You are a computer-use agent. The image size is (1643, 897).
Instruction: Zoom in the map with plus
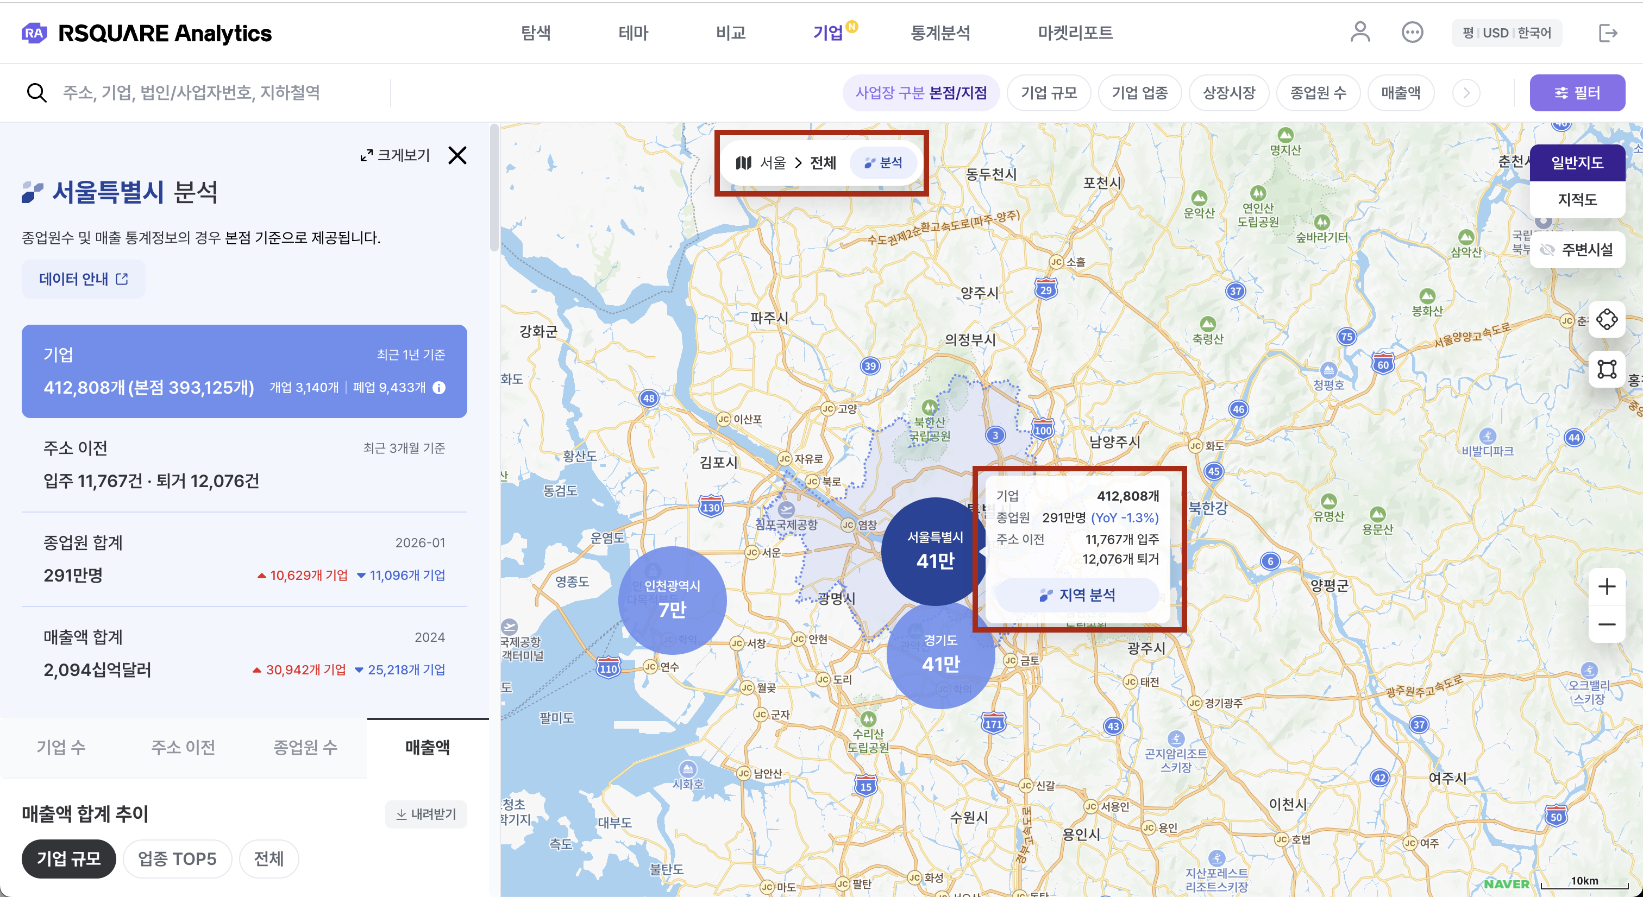pos(1607,586)
